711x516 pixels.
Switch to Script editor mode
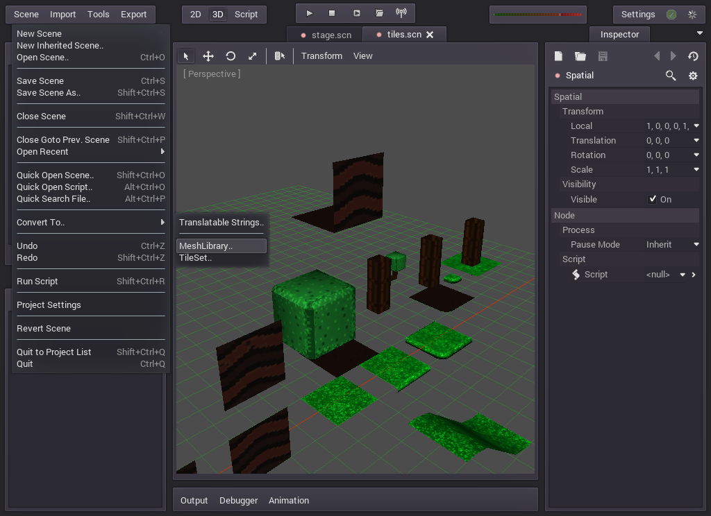coord(246,15)
